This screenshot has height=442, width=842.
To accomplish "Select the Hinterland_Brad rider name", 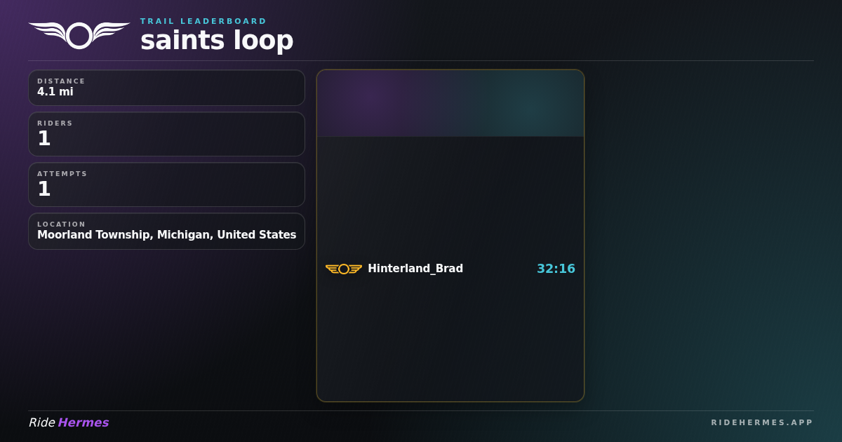I will point(415,269).
